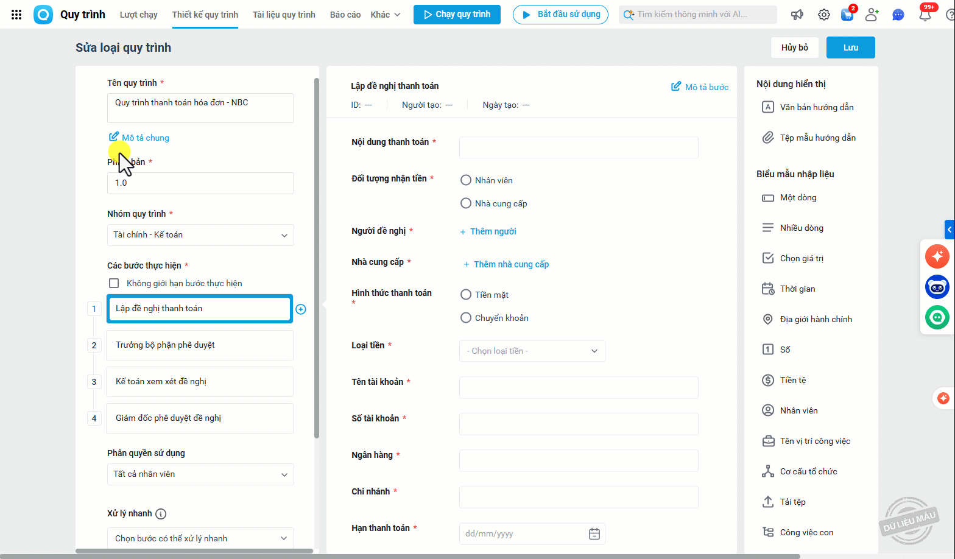Add Thời gian field type

[x=789, y=289]
